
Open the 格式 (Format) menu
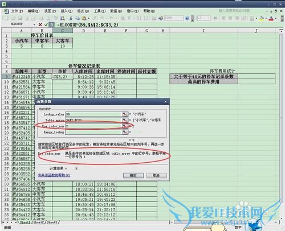[x=83, y=11]
